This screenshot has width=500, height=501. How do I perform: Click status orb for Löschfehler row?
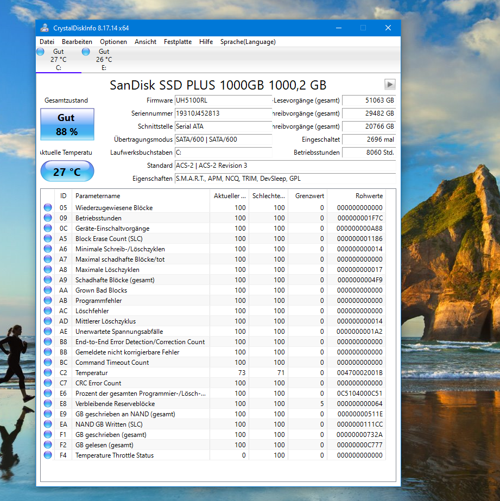pyautogui.click(x=48, y=310)
